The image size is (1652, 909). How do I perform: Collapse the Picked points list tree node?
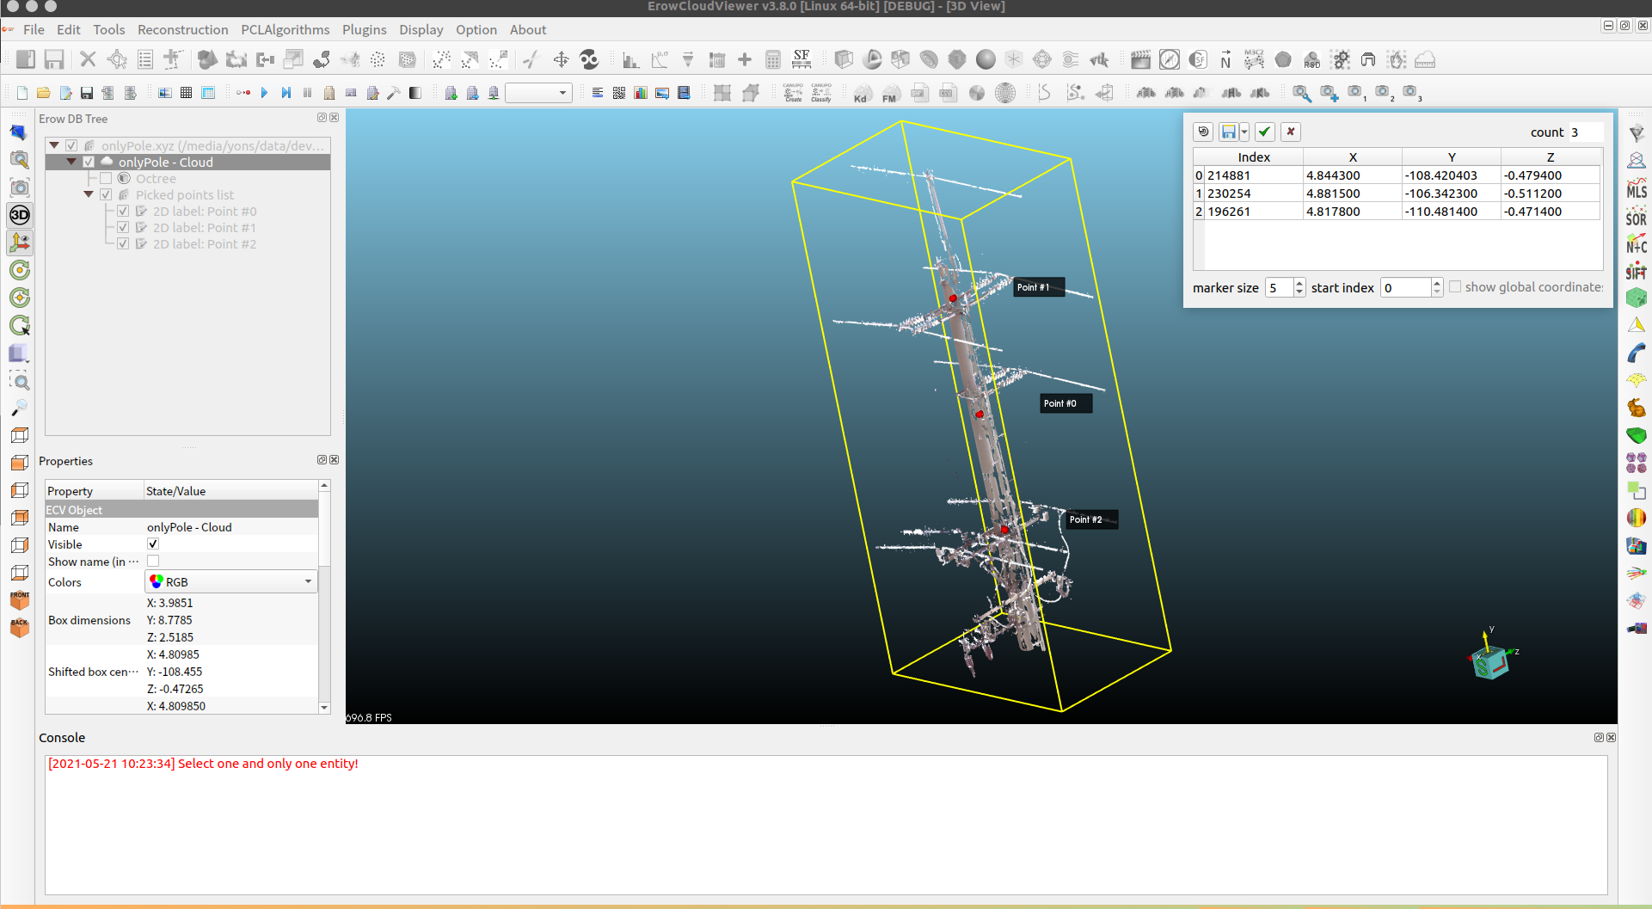[x=89, y=195]
